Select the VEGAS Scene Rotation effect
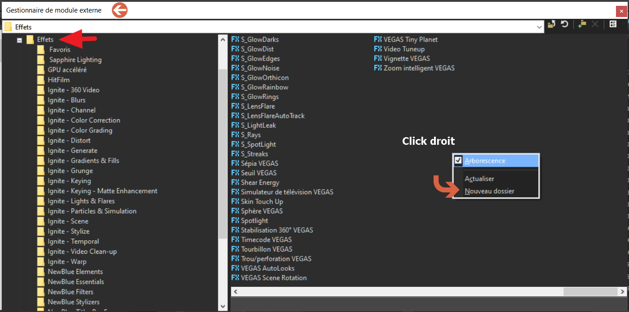This screenshot has height=312, width=629. tap(274, 278)
